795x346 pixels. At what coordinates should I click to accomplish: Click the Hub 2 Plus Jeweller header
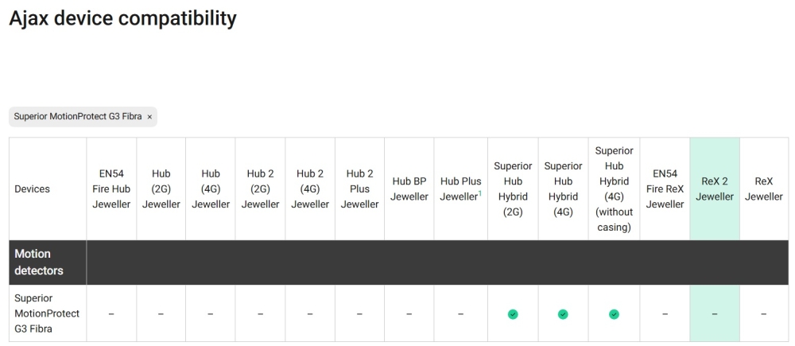[x=359, y=189]
